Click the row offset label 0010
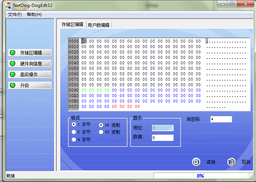Screen dimensions: 256x182 [x=74, y=46]
